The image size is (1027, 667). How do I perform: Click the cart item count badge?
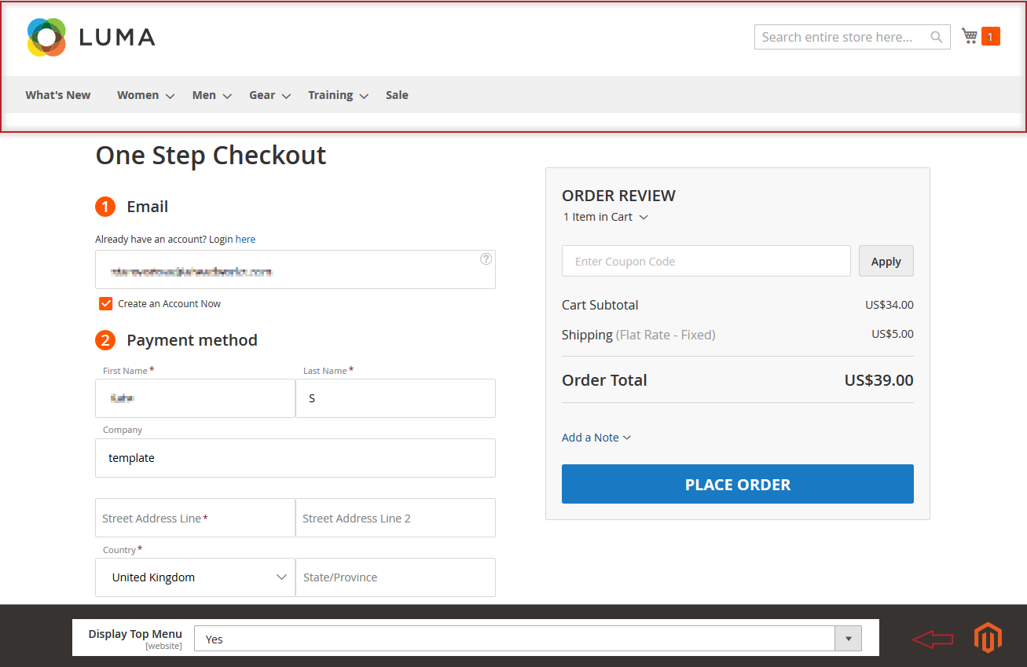(x=991, y=36)
